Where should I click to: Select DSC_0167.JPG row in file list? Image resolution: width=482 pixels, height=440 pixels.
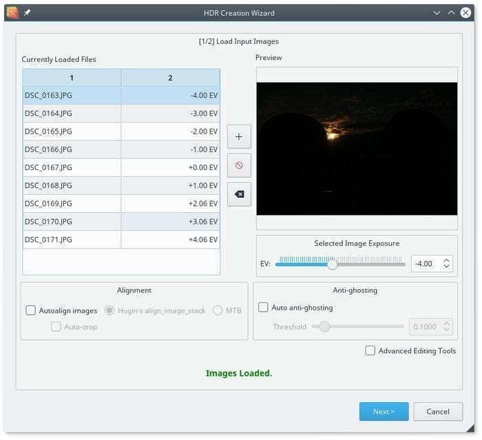coord(72,167)
